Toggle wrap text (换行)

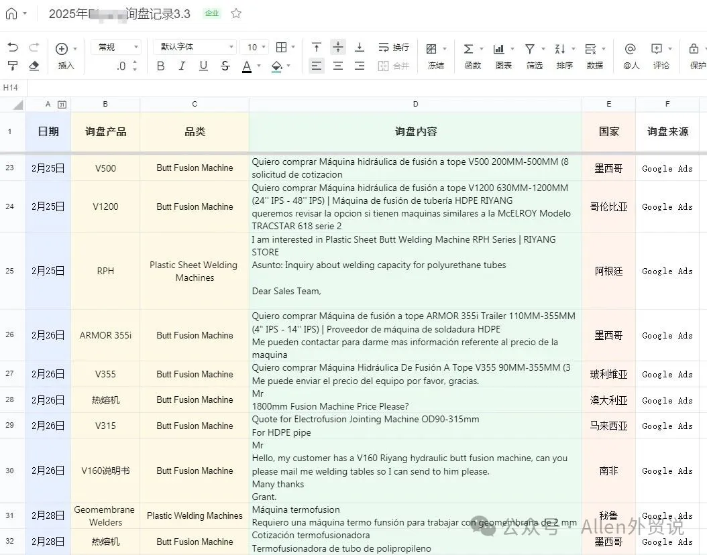click(394, 47)
